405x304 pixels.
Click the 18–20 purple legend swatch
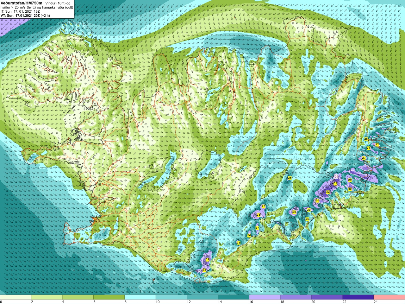coord(296,297)
